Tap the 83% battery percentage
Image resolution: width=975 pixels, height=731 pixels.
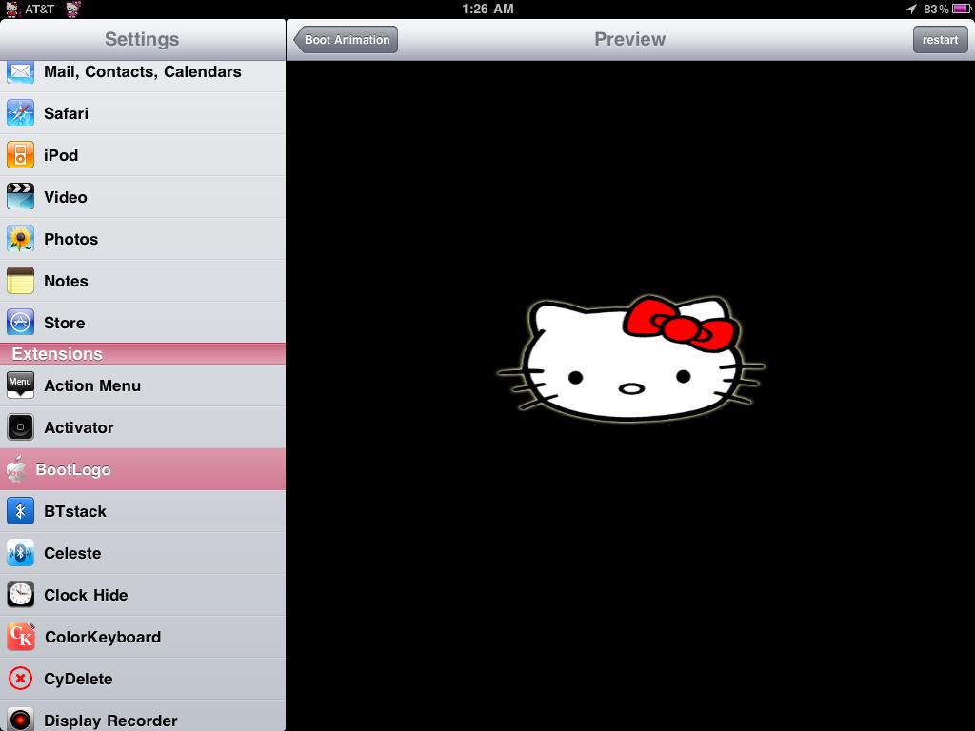[936, 9]
